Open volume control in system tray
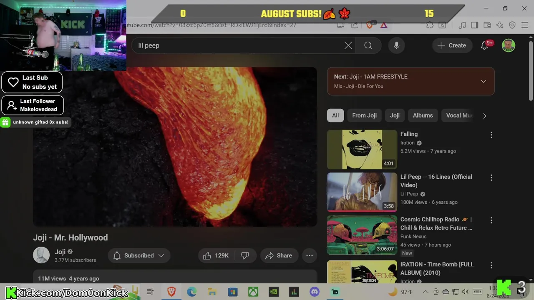This screenshot has width=534, height=300. coord(466,292)
